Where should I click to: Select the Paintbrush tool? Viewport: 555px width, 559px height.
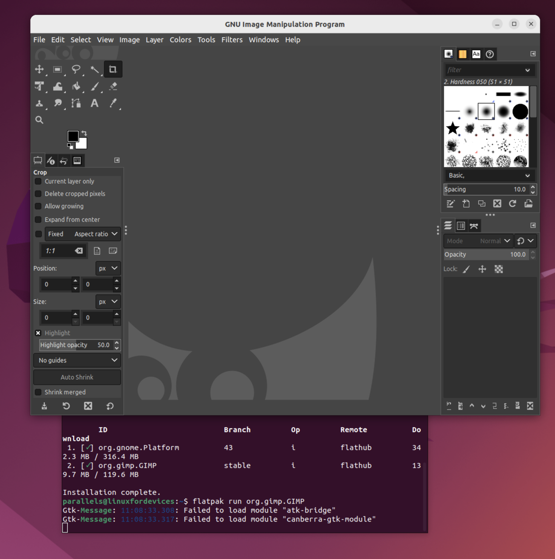coord(95,87)
